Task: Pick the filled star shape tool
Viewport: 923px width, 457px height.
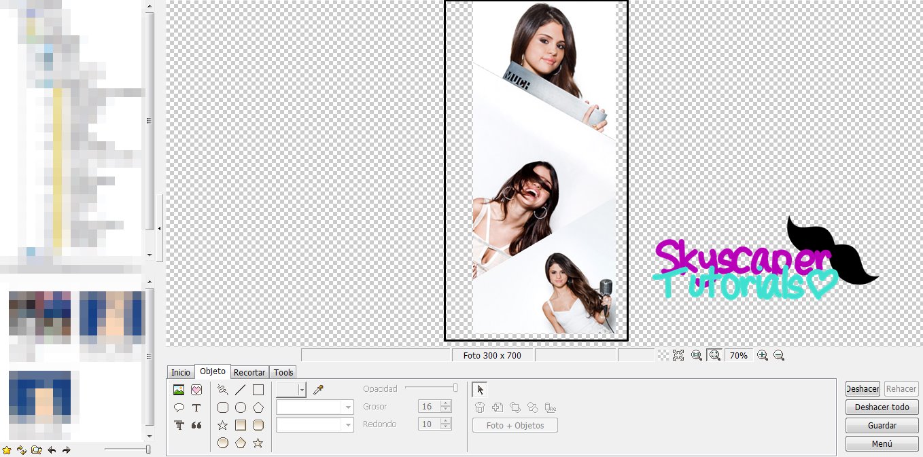Action: click(x=258, y=443)
